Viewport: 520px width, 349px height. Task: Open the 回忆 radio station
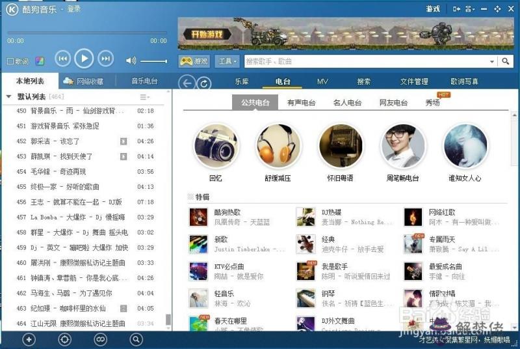click(x=216, y=146)
